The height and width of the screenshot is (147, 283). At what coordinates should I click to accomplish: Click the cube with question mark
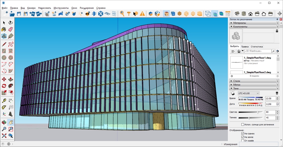click(x=157, y=14)
